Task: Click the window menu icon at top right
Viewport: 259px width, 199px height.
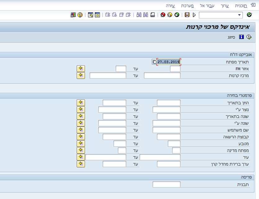Action: tap(253, 5)
